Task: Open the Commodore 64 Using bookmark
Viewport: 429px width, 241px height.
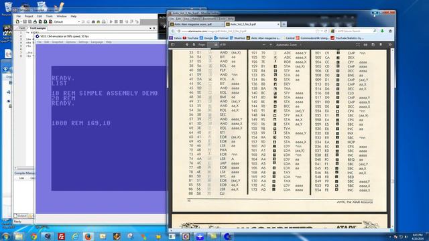Action: 313,38
